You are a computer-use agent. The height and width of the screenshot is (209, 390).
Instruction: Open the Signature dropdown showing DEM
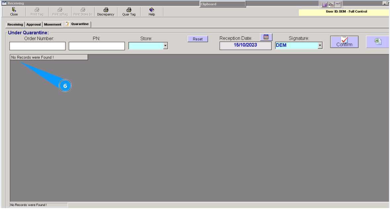coord(319,46)
